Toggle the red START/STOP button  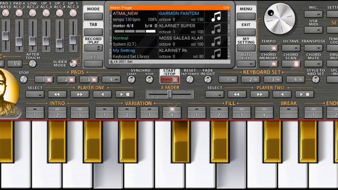tap(170, 80)
